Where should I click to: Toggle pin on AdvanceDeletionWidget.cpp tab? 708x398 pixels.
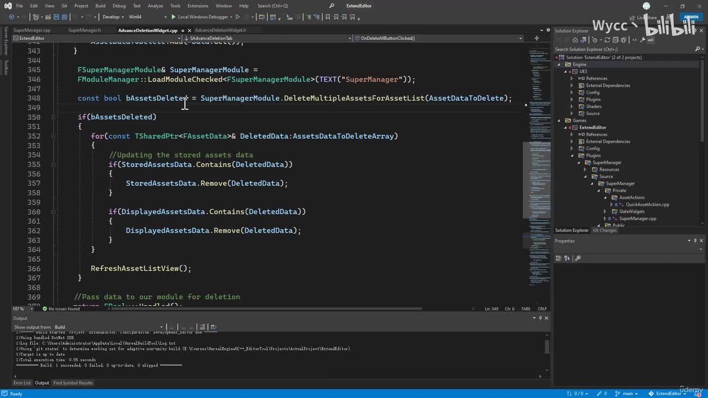coord(183,30)
